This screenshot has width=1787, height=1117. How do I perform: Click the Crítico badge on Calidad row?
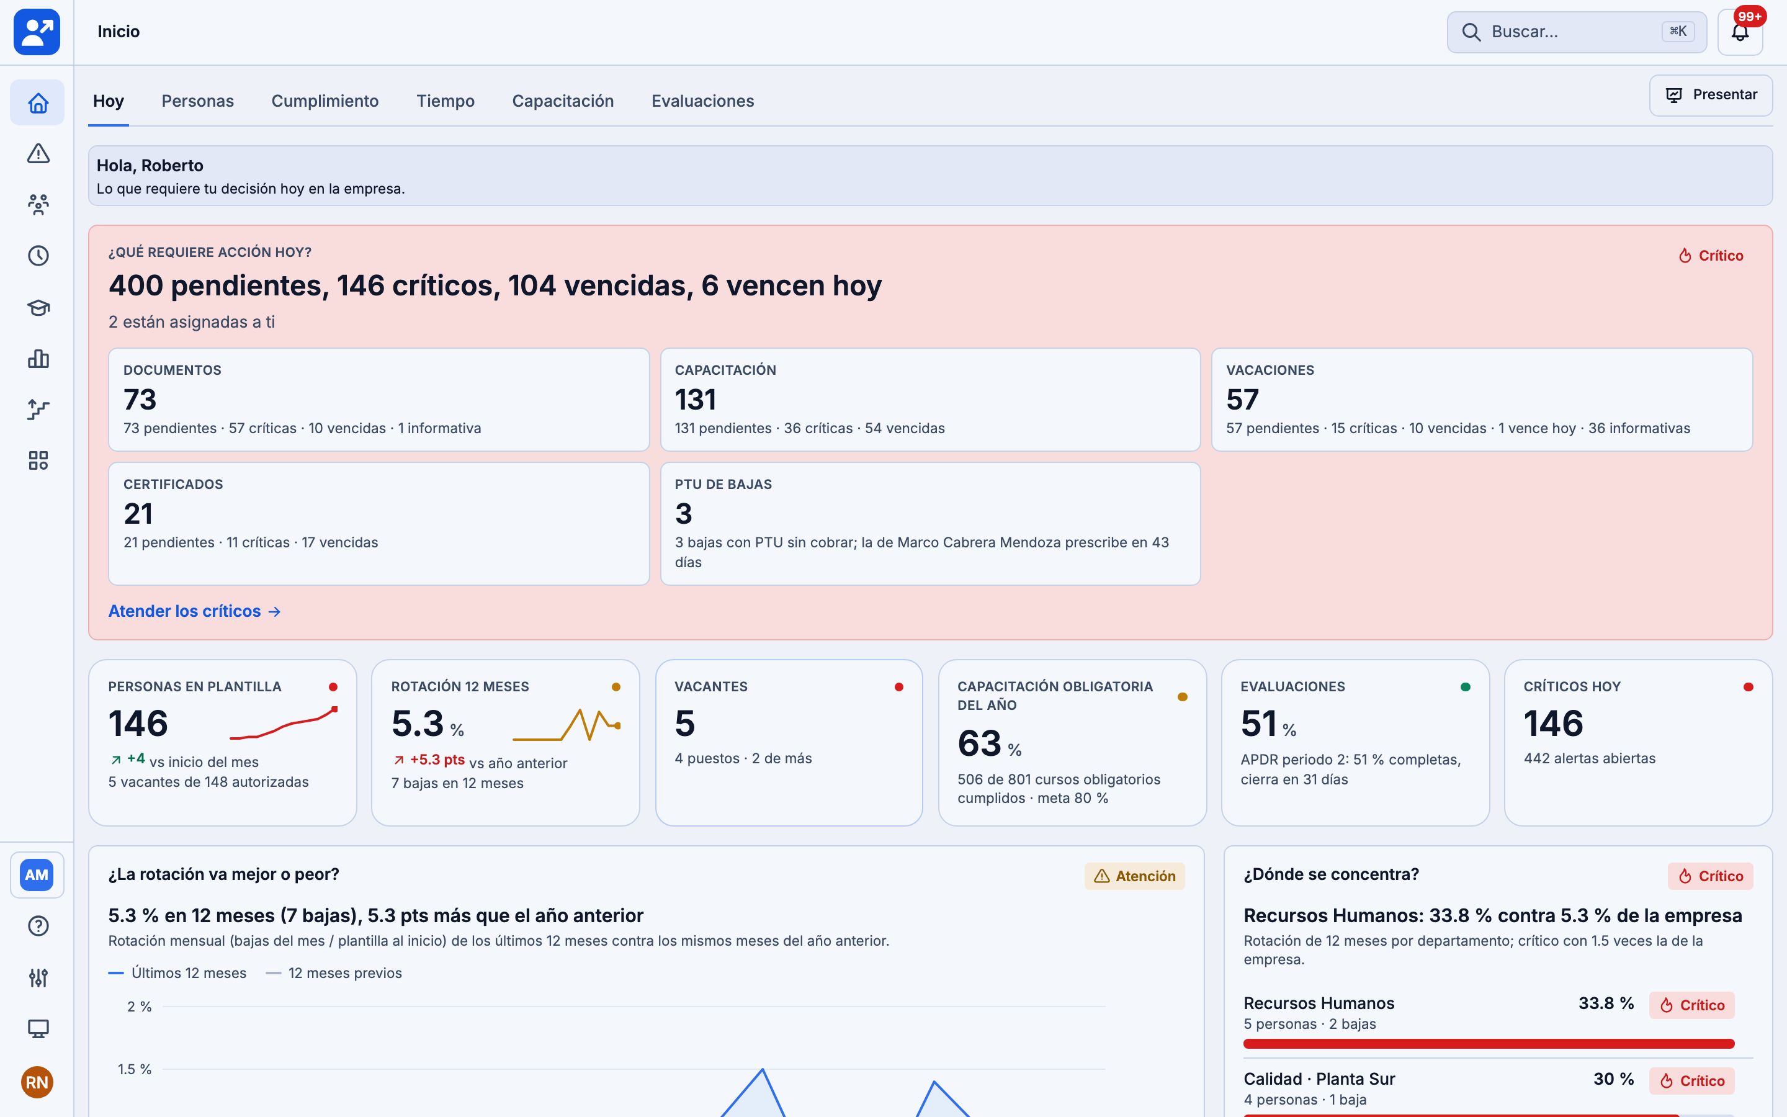(x=1691, y=1081)
